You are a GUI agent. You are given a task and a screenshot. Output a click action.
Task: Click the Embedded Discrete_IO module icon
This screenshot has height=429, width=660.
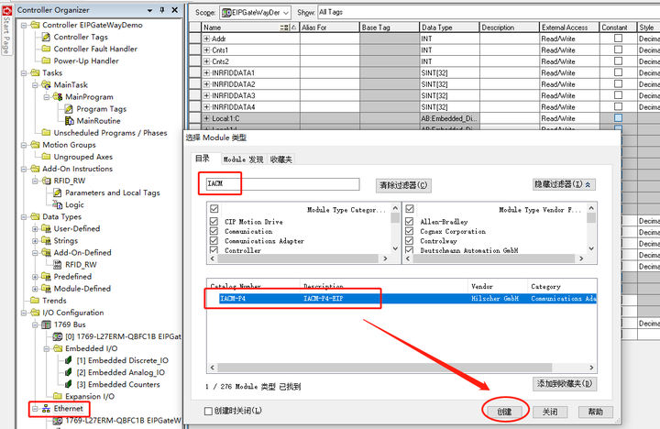(69, 360)
